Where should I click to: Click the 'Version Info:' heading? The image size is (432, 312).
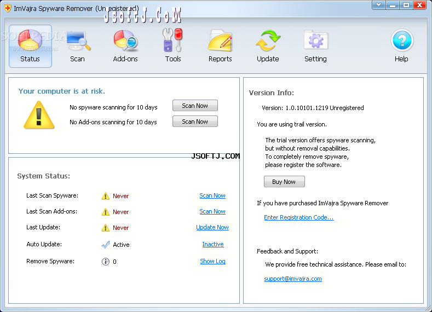tap(272, 93)
